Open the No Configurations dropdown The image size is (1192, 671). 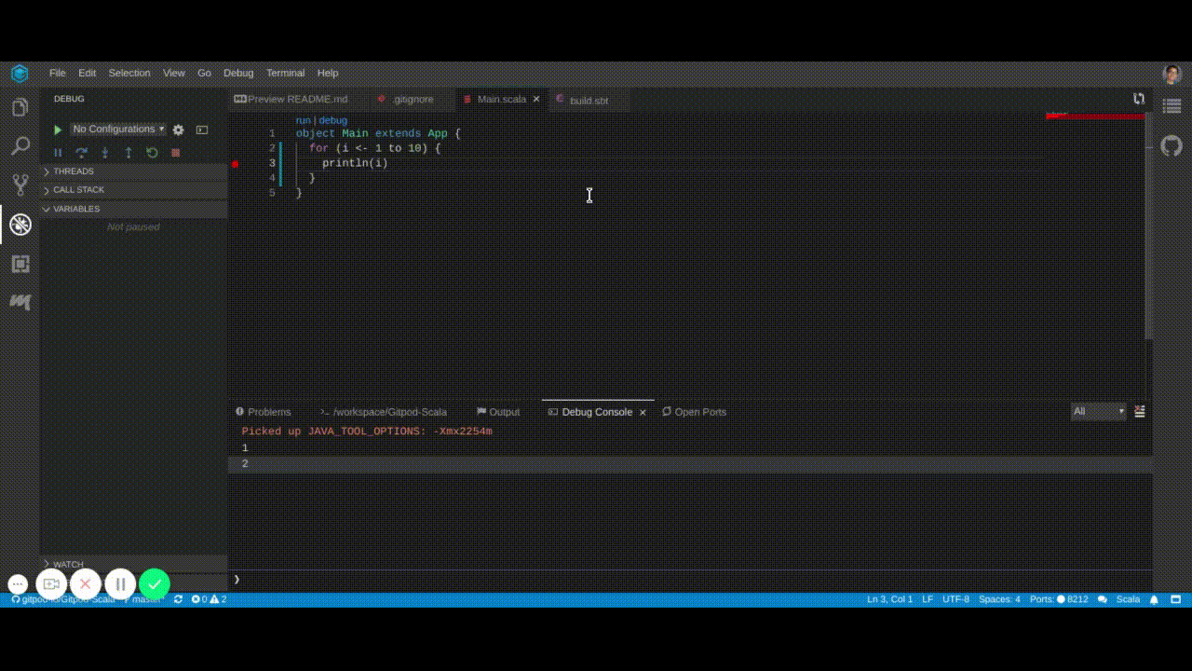pos(114,129)
